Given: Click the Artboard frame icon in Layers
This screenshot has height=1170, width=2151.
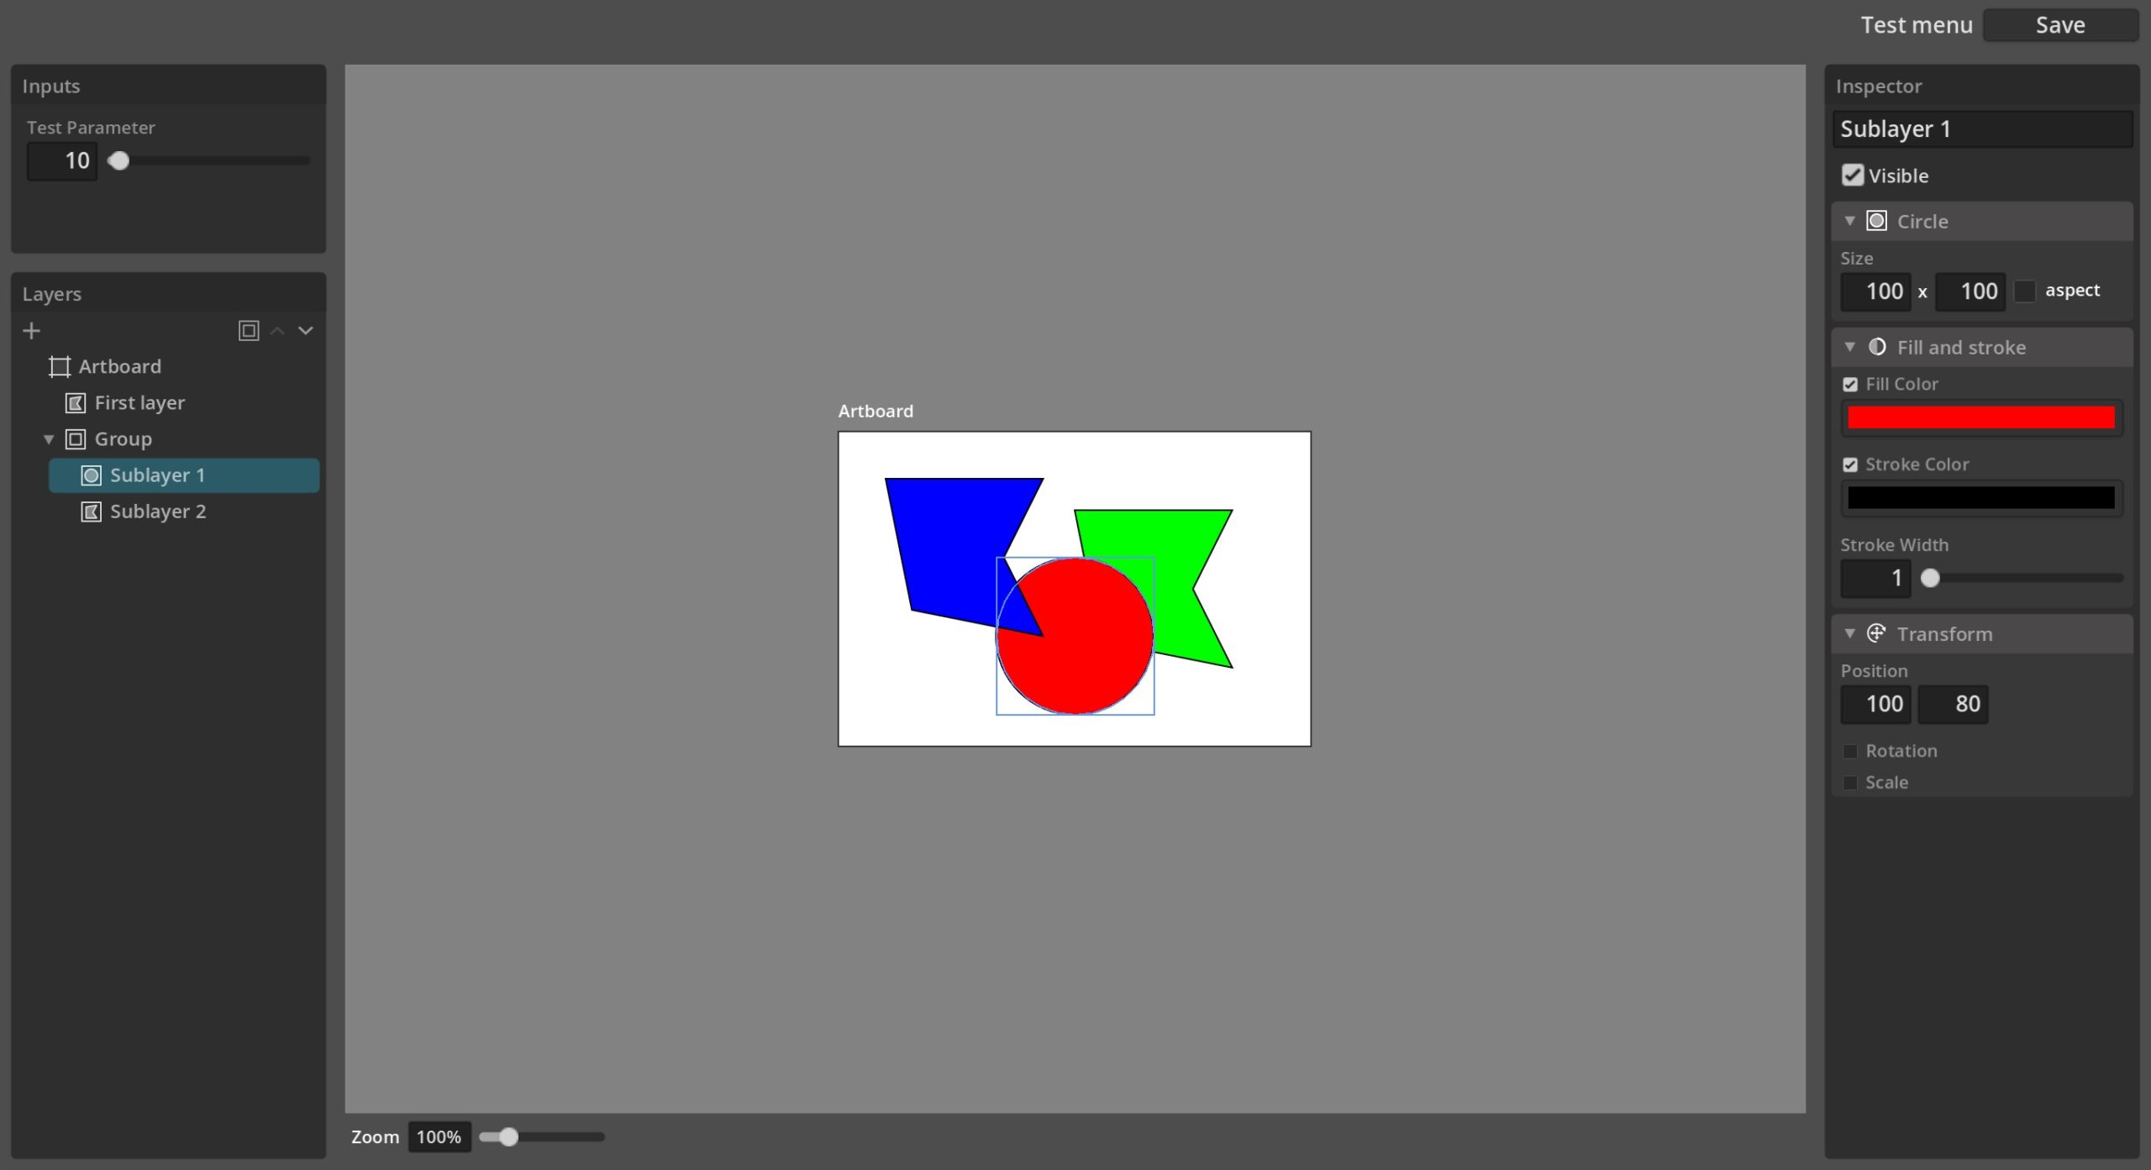Looking at the screenshot, I should tap(59, 366).
